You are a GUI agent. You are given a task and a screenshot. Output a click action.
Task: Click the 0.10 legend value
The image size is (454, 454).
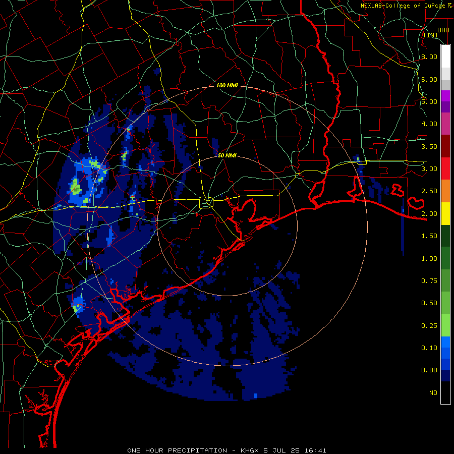(429, 348)
